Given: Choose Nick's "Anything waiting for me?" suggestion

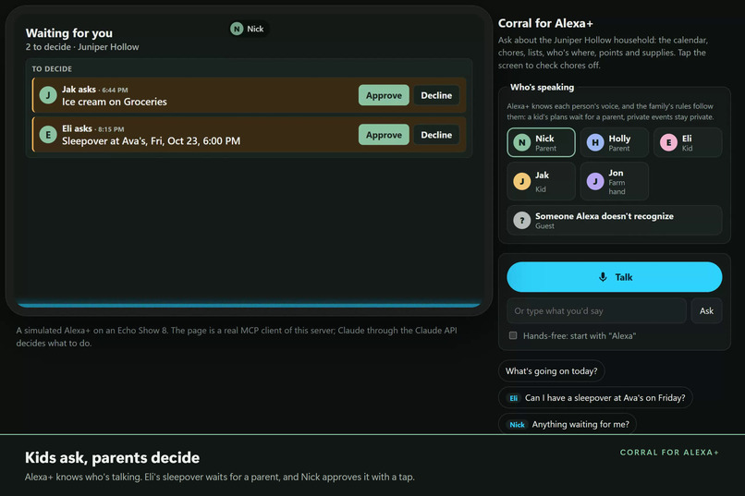Looking at the screenshot, I should [568, 424].
